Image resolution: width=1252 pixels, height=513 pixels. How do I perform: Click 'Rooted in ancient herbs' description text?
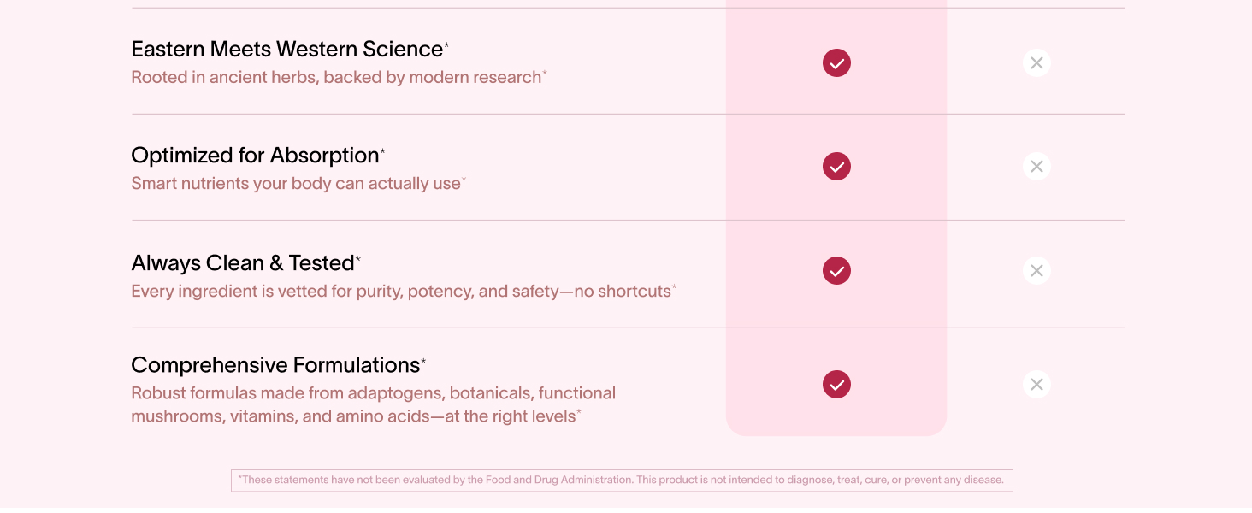pyautogui.click(x=336, y=78)
